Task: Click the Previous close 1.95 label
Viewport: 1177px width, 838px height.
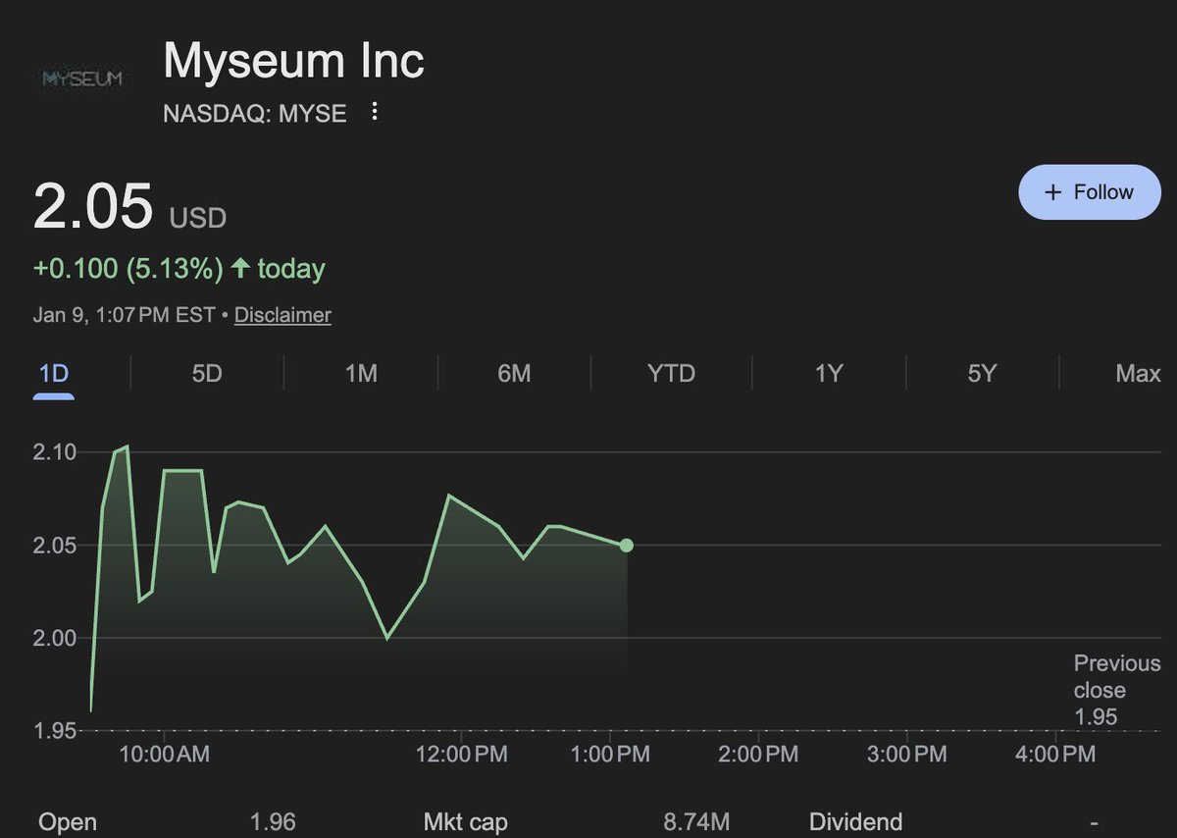Action: click(x=1116, y=691)
